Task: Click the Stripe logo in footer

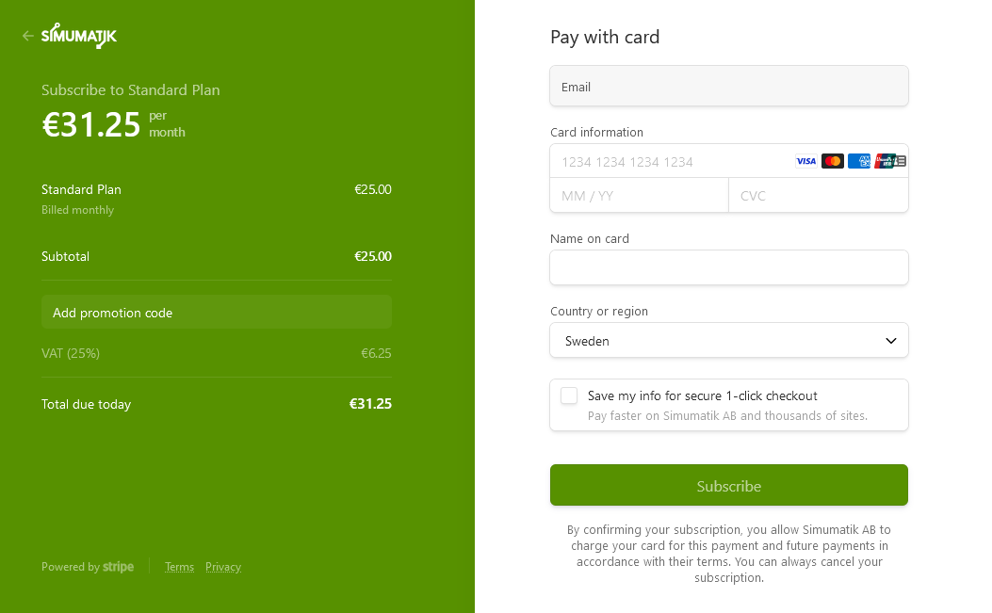Action: [x=118, y=567]
